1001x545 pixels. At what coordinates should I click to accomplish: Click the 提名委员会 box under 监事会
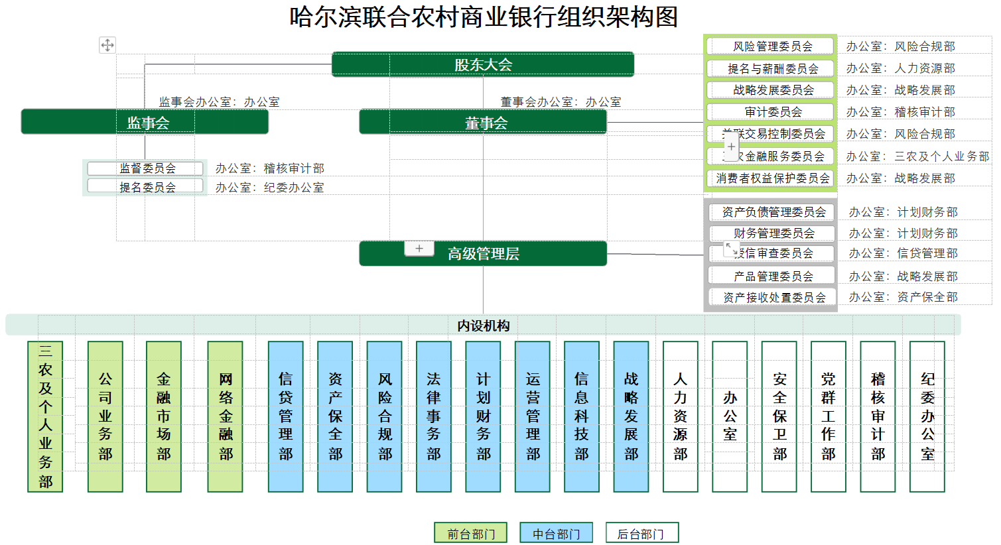[x=145, y=186]
